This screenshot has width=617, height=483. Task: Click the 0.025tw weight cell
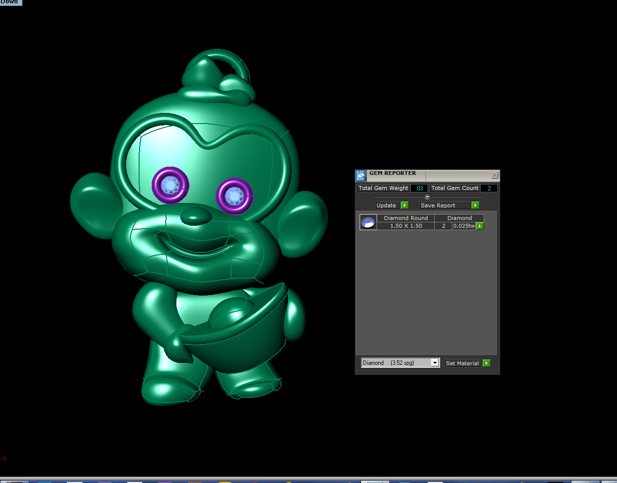coord(464,226)
